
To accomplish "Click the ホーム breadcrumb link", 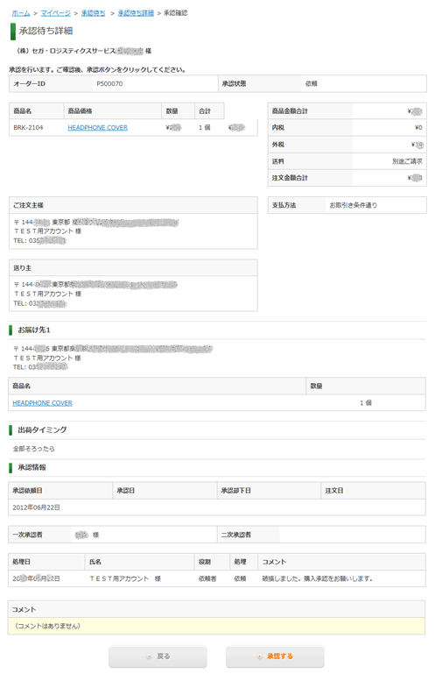I will [21, 13].
